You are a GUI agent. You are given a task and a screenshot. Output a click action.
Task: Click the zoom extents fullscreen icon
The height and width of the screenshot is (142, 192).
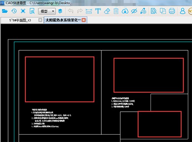coord(23,11)
